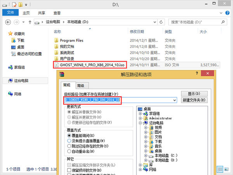
Task: Click the Program Files folder icon
Action: pos(56,40)
